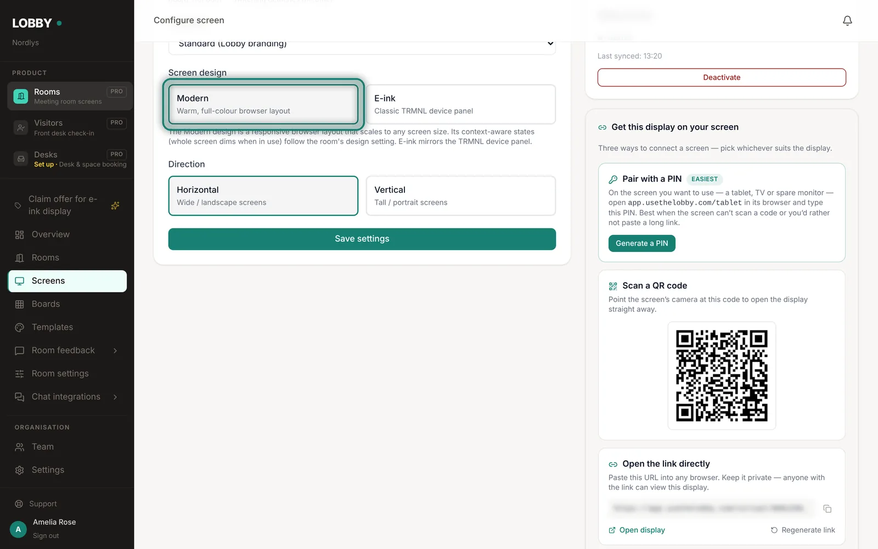Click Regenerate link
The height and width of the screenshot is (549, 878).
[803, 530]
